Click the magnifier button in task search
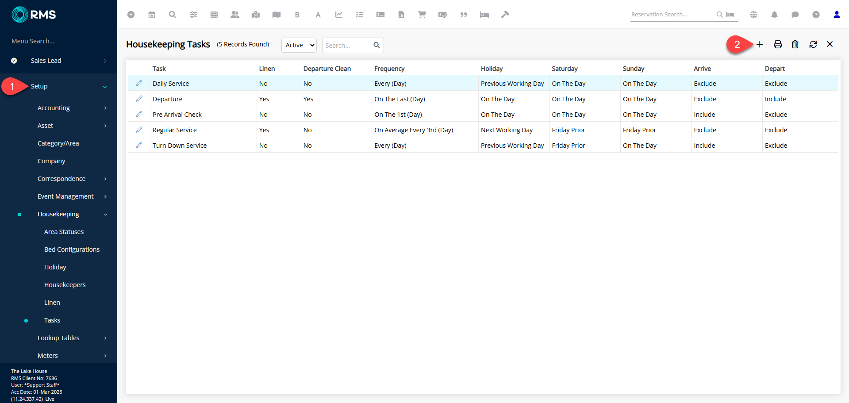The width and height of the screenshot is (849, 403). tap(376, 45)
